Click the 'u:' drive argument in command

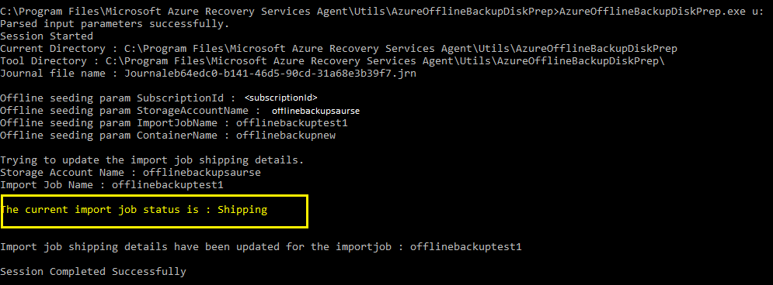pyautogui.click(x=757, y=12)
